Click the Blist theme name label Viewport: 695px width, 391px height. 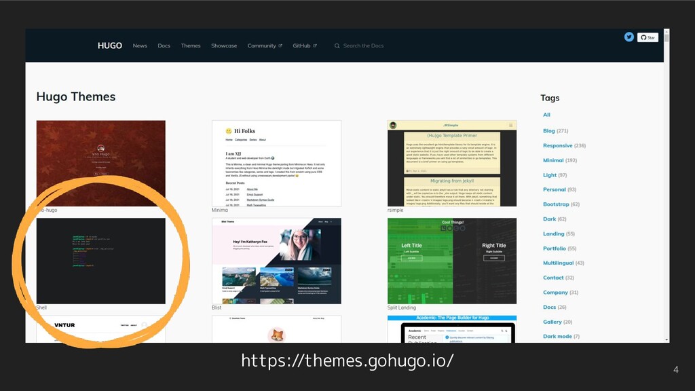[x=217, y=308]
